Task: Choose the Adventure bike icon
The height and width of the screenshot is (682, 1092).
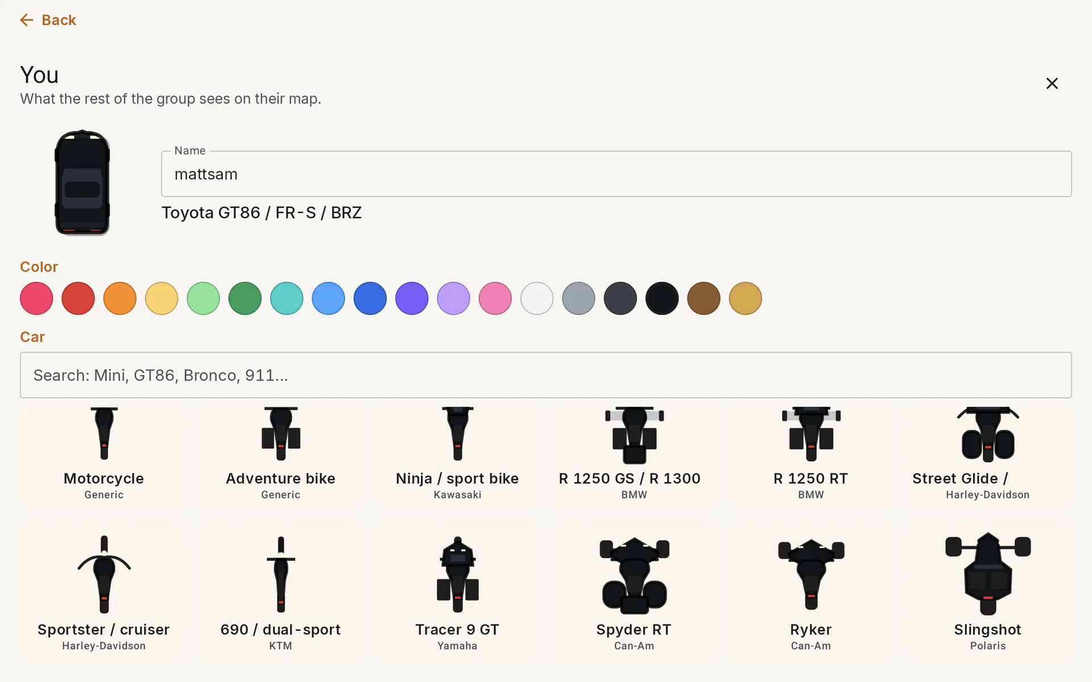Action: (281, 434)
